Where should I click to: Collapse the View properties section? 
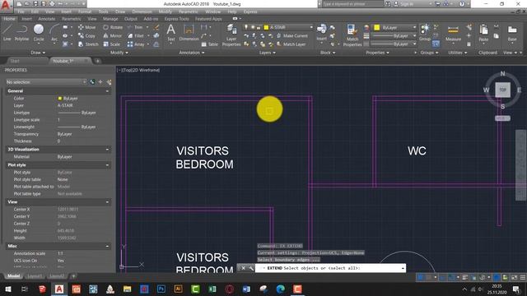[107, 202]
